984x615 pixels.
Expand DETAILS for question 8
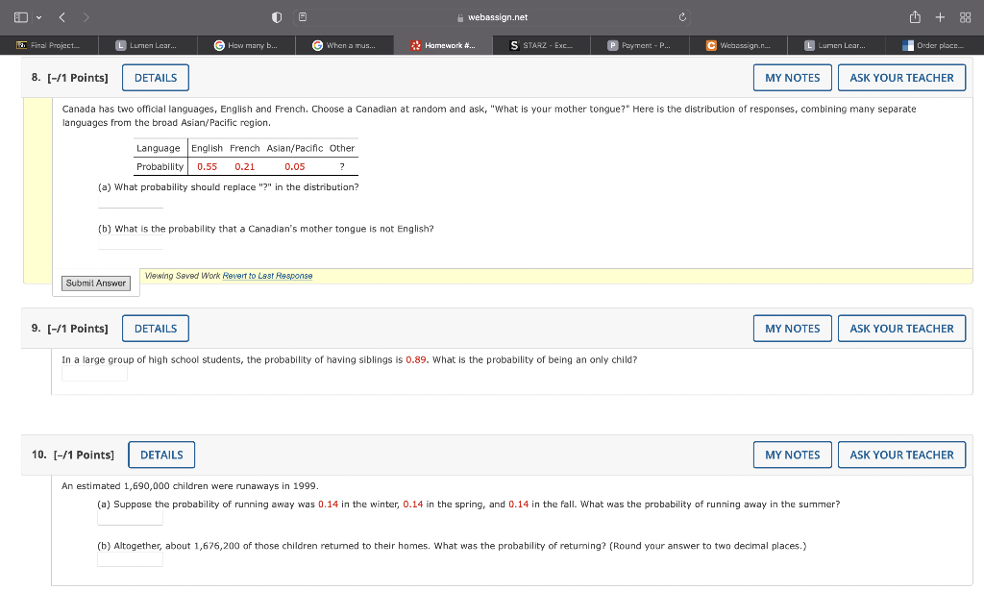(155, 77)
